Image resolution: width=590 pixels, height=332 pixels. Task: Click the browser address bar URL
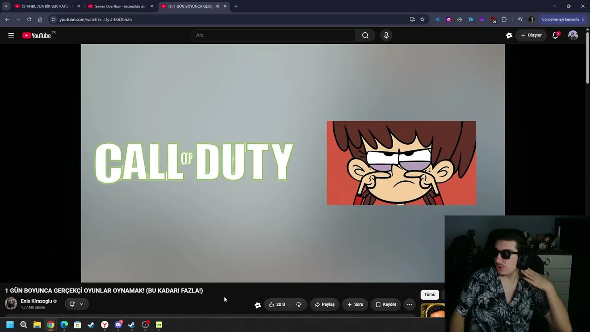[x=95, y=19]
